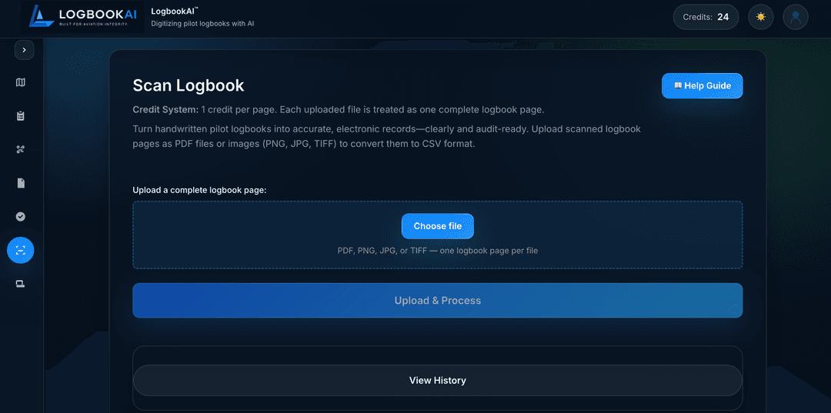Click the Scan Logbook heading
831x413 pixels.
(189, 85)
